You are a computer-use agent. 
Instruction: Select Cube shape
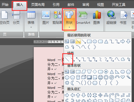click(x=84, y=77)
